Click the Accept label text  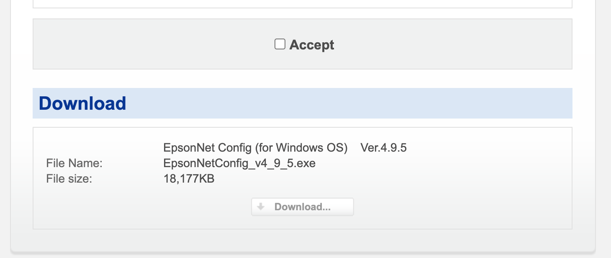pos(311,45)
